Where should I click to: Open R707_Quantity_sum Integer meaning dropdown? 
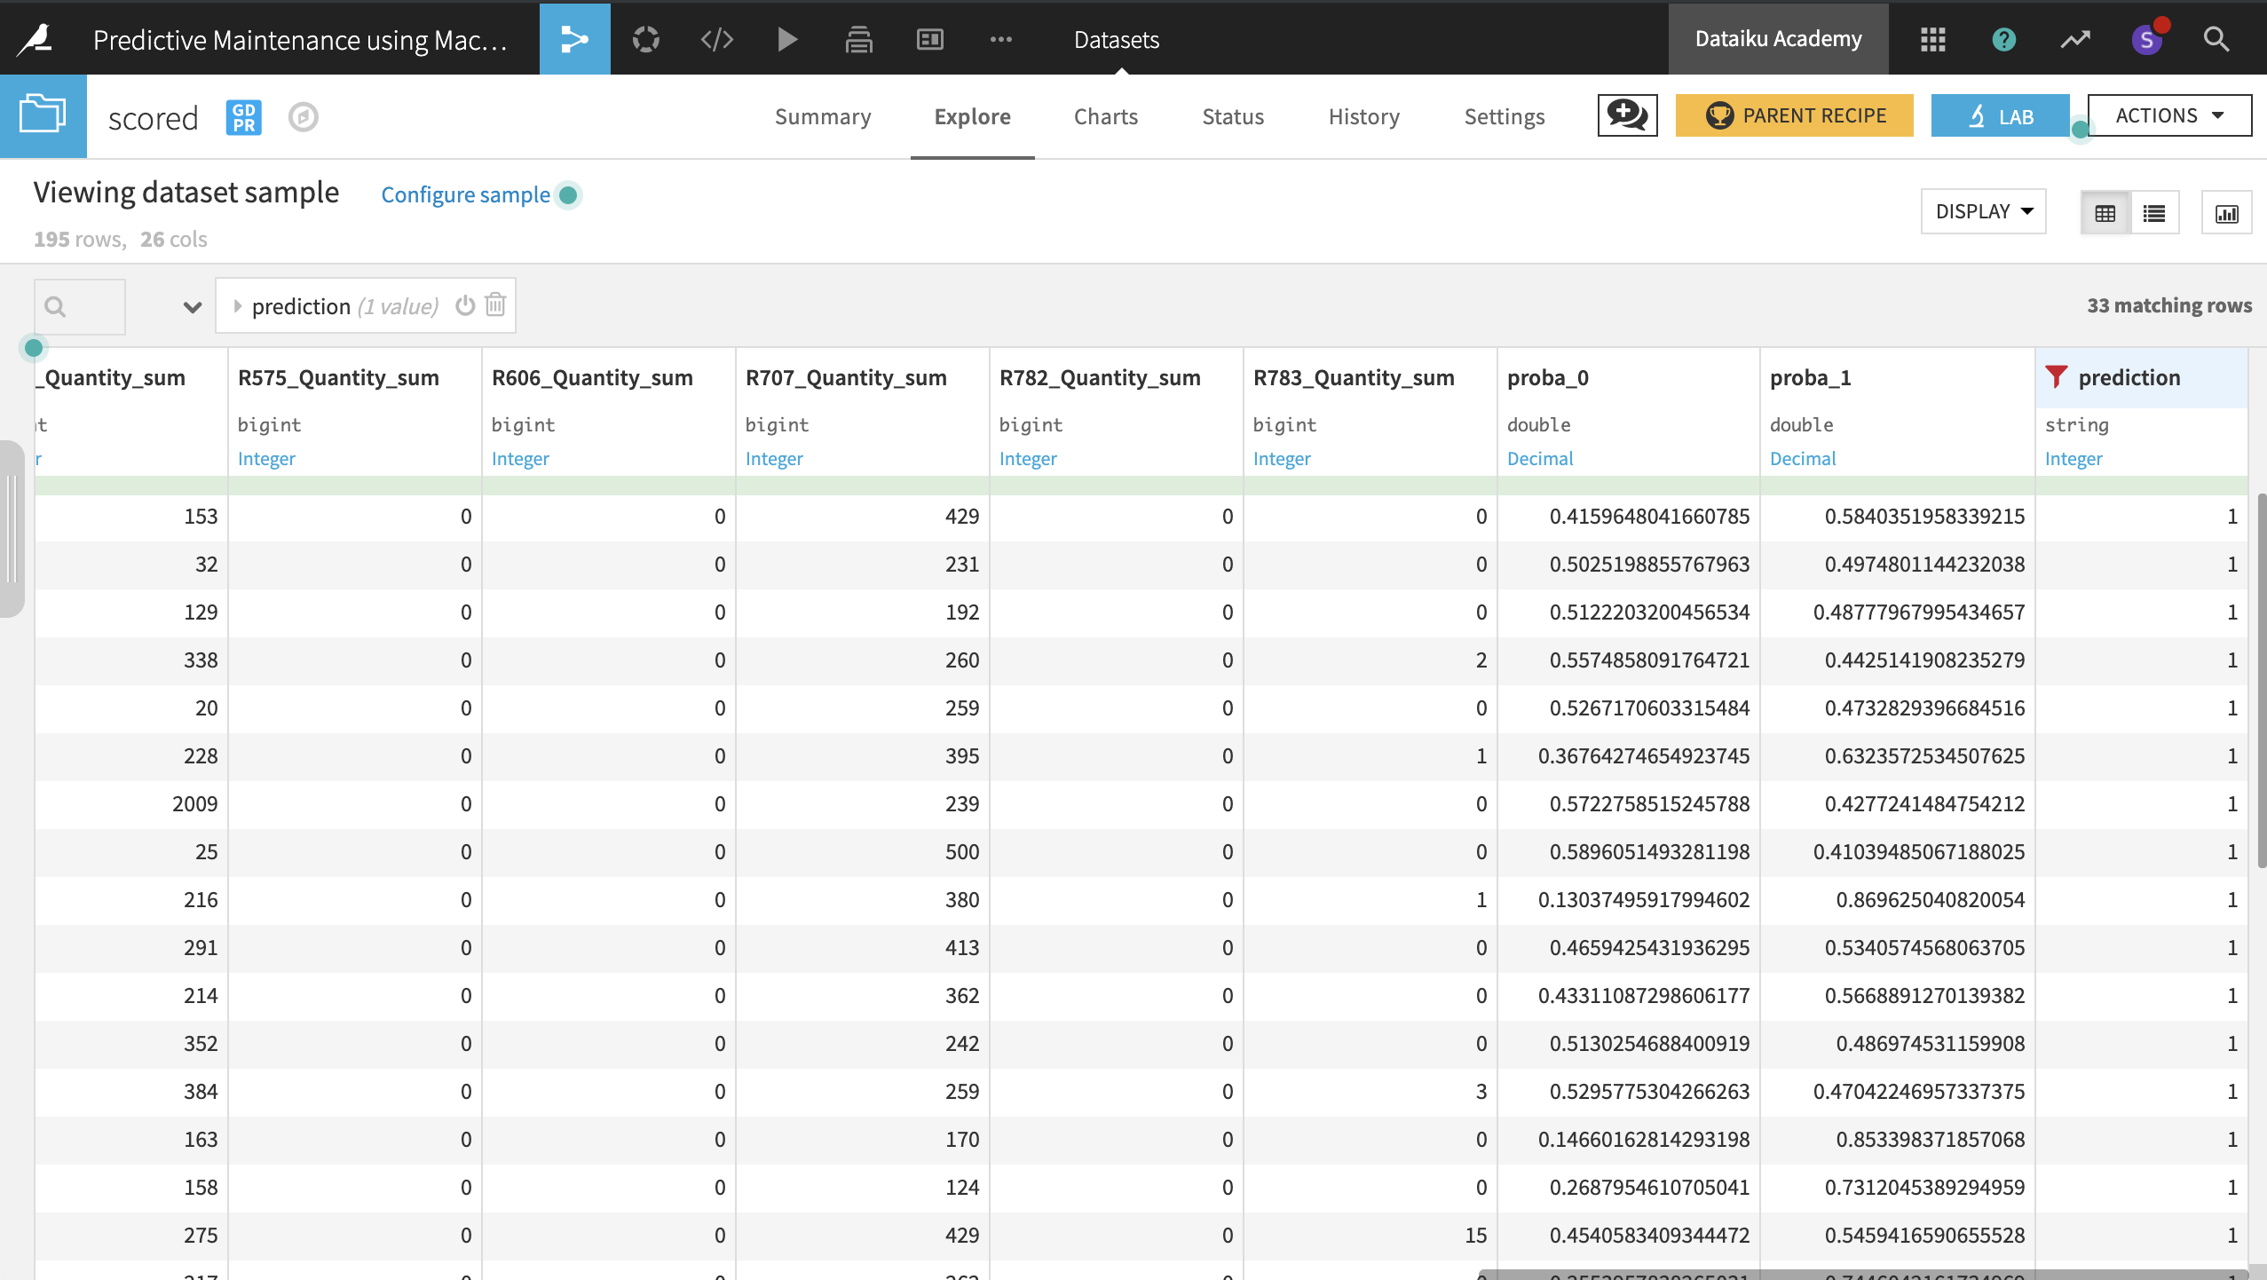point(774,458)
